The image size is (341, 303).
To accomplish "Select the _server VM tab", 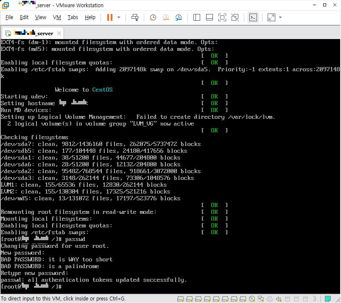I will [33, 33].
